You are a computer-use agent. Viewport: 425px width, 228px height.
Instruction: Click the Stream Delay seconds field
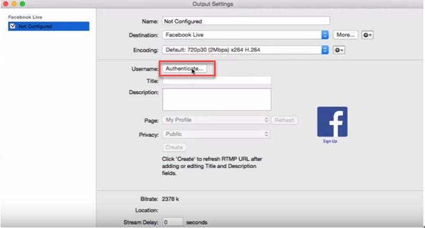coord(173,222)
